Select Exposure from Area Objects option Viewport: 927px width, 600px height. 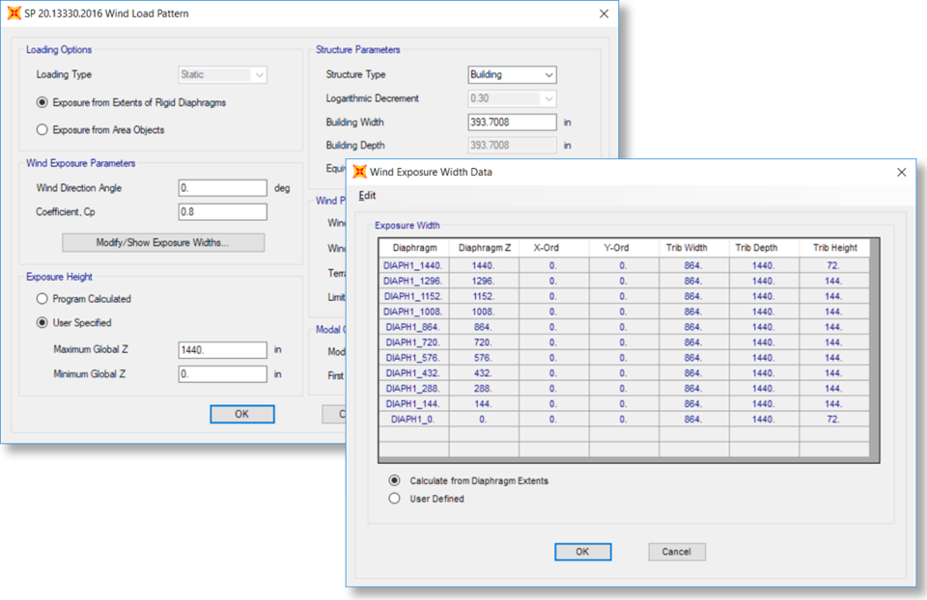coord(42,129)
